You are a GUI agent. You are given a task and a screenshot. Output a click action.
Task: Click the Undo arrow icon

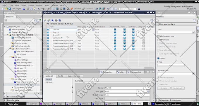pyautogui.click(x=42, y=9)
